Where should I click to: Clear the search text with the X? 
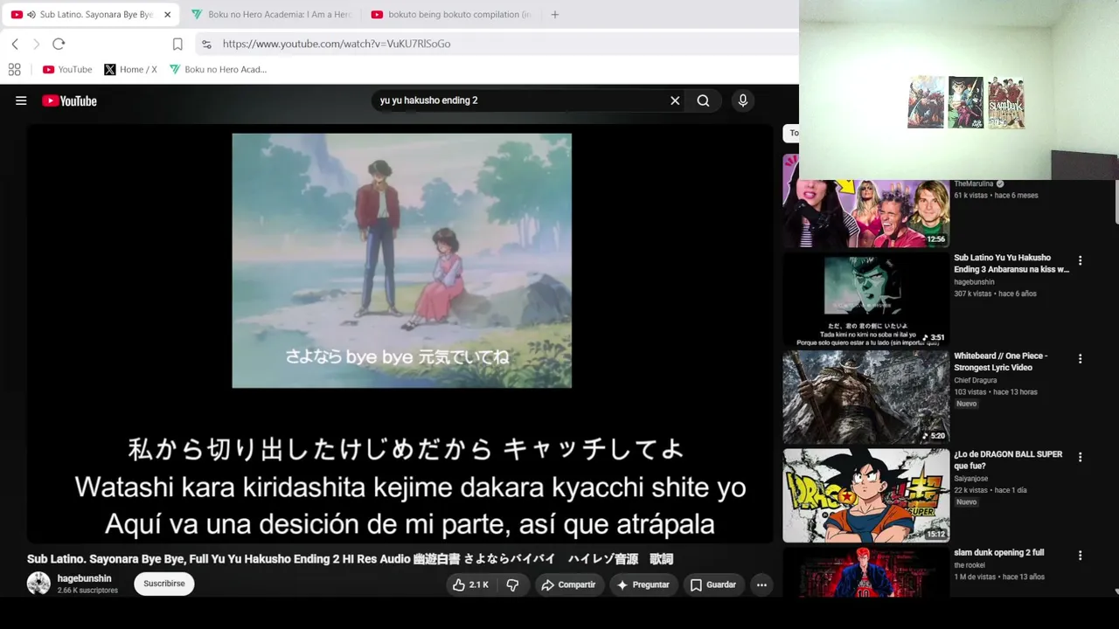675,100
